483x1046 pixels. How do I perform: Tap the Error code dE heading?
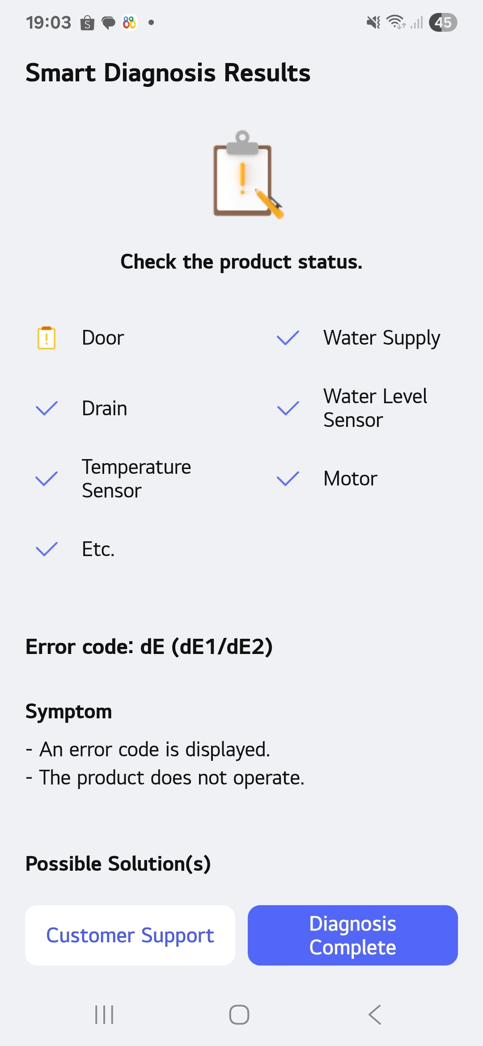point(149,646)
